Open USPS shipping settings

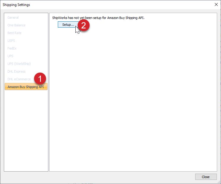(11, 41)
